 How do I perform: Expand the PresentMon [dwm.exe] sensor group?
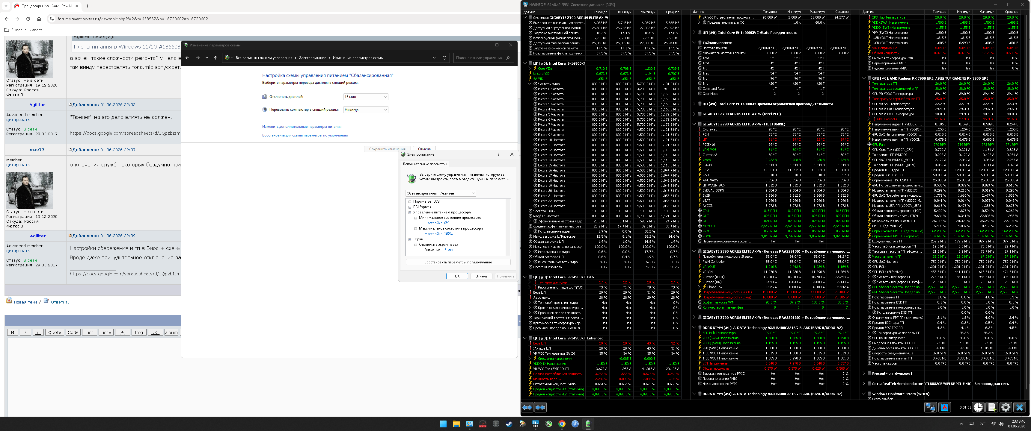click(x=864, y=374)
